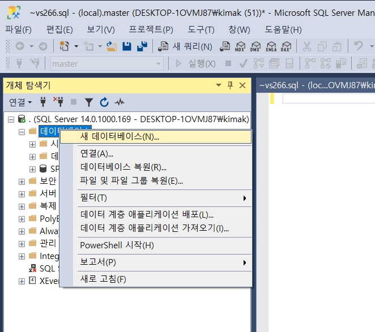Expand the 서버 개체 folder node
Image resolution: width=375 pixels, height=332 pixels.
click(x=22, y=194)
